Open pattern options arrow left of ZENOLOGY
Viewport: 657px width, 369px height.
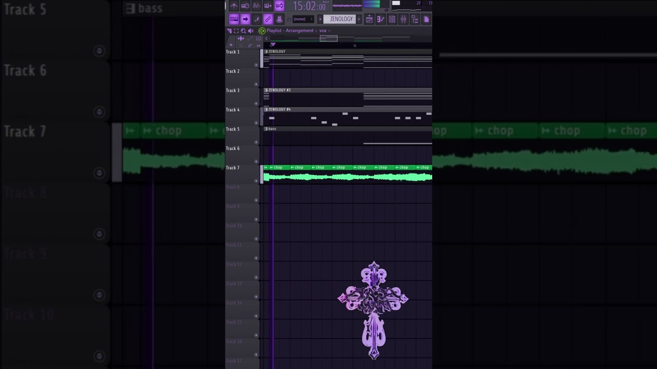(320, 19)
